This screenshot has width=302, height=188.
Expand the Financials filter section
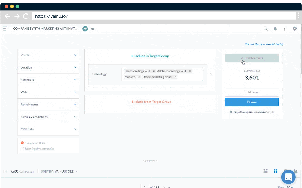coord(48,80)
